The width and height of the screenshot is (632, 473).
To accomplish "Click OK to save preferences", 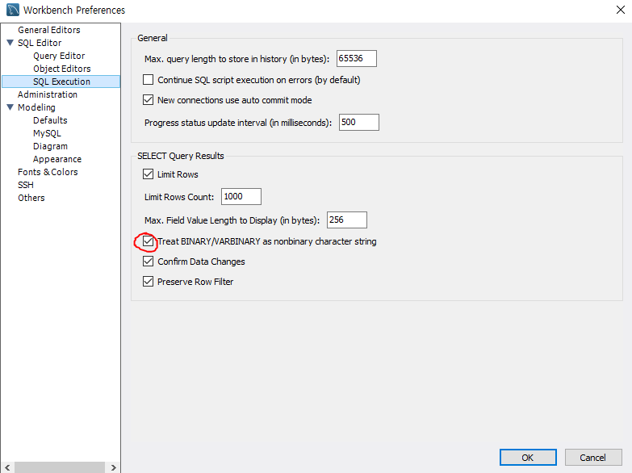I will click(x=528, y=458).
